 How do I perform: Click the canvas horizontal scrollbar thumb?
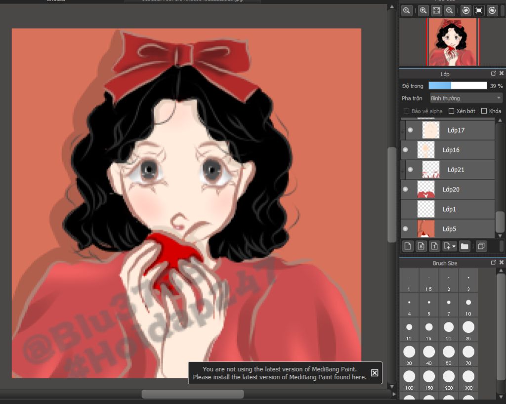pos(193,394)
